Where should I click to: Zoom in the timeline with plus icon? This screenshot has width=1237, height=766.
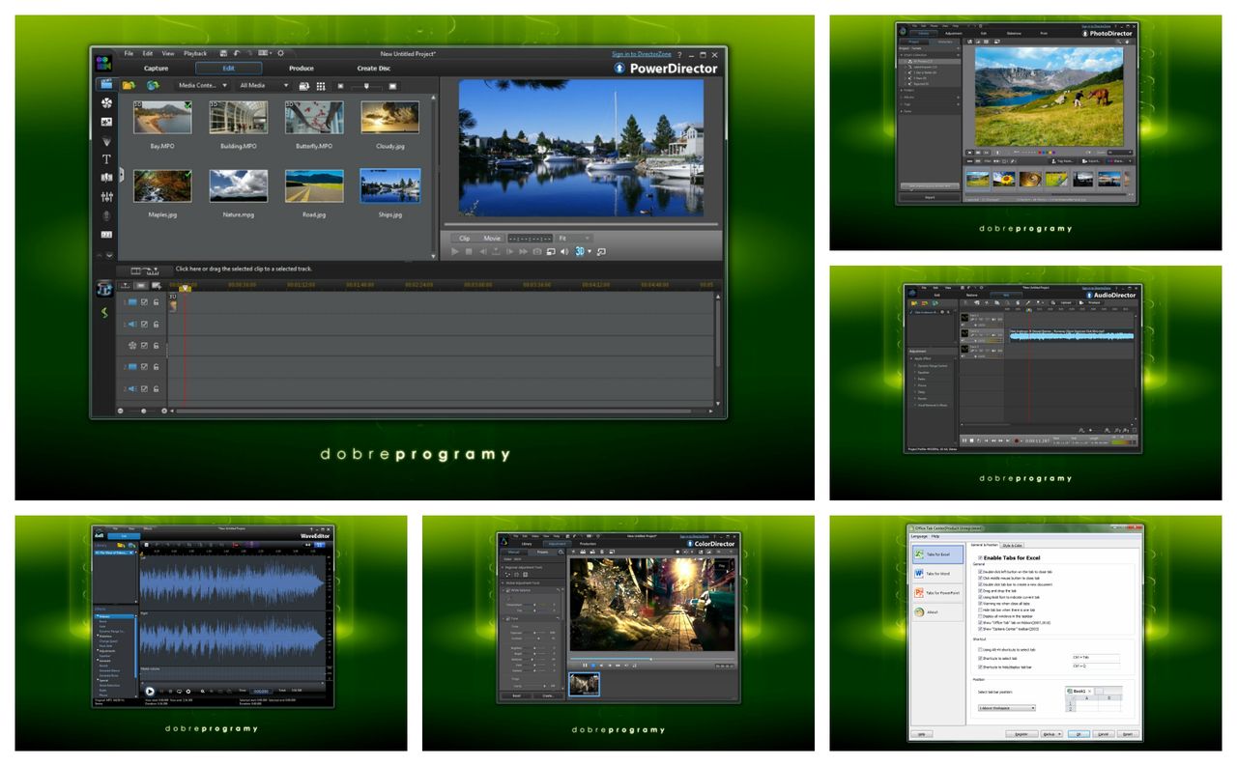[164, 411]
